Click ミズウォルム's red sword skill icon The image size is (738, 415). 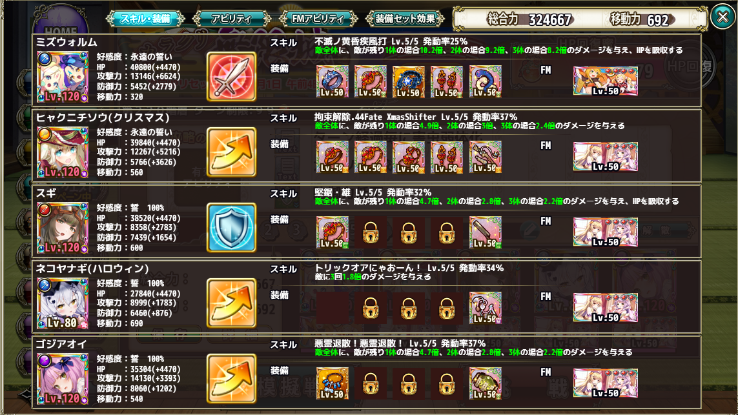click(x=232, y=77)
